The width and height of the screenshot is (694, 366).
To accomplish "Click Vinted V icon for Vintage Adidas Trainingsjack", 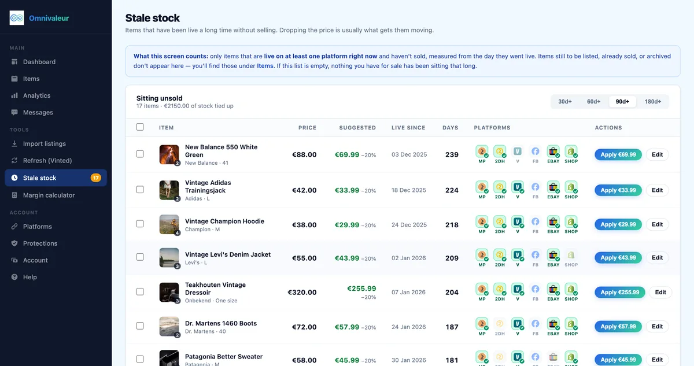I will (518, 187).
